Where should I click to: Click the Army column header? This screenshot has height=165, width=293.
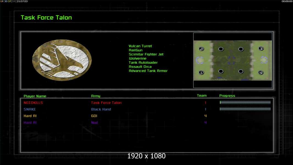[x=96, y=96]
